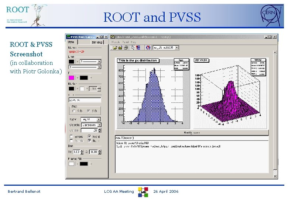This screenshot has width=288, height=199.
Task: Click the hpxpy statistics box
Action: (258, 67)
